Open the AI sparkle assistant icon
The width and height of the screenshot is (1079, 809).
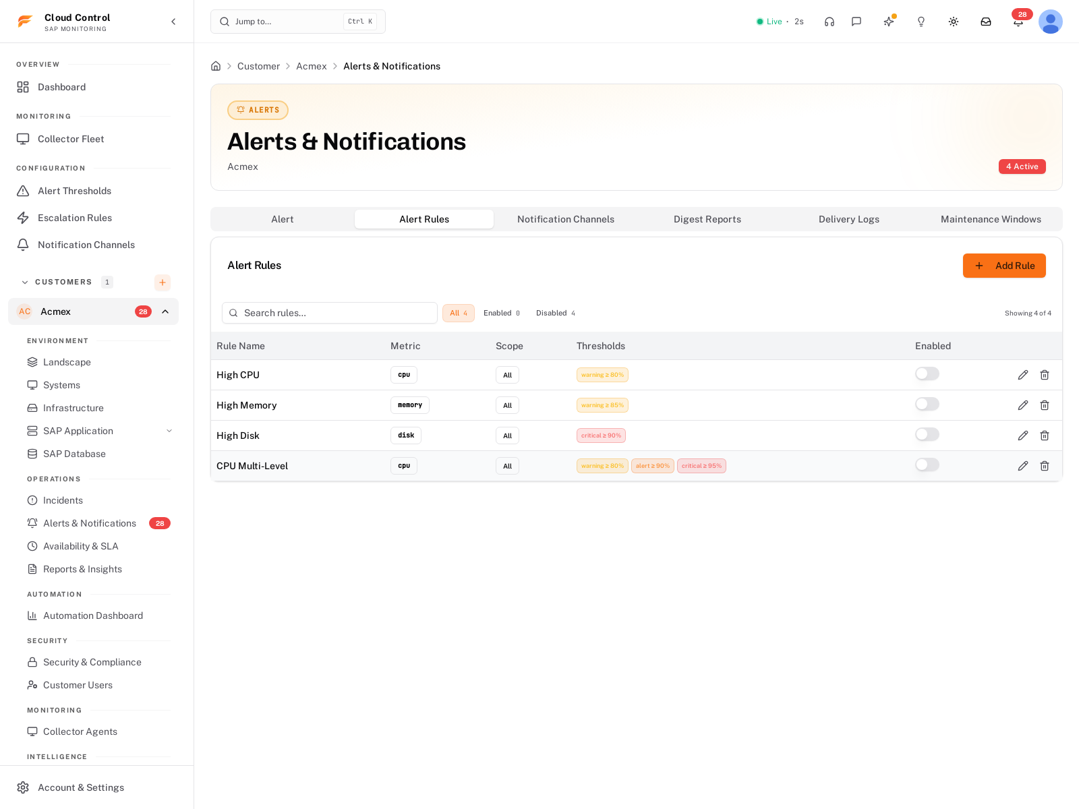[x=889, y=22]
